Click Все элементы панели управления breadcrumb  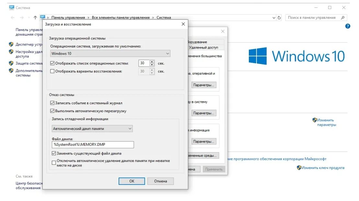121,17
